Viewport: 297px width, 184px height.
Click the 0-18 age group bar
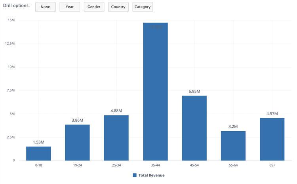[38, 153]
